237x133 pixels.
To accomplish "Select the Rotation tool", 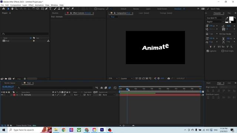I will [34, 9].
